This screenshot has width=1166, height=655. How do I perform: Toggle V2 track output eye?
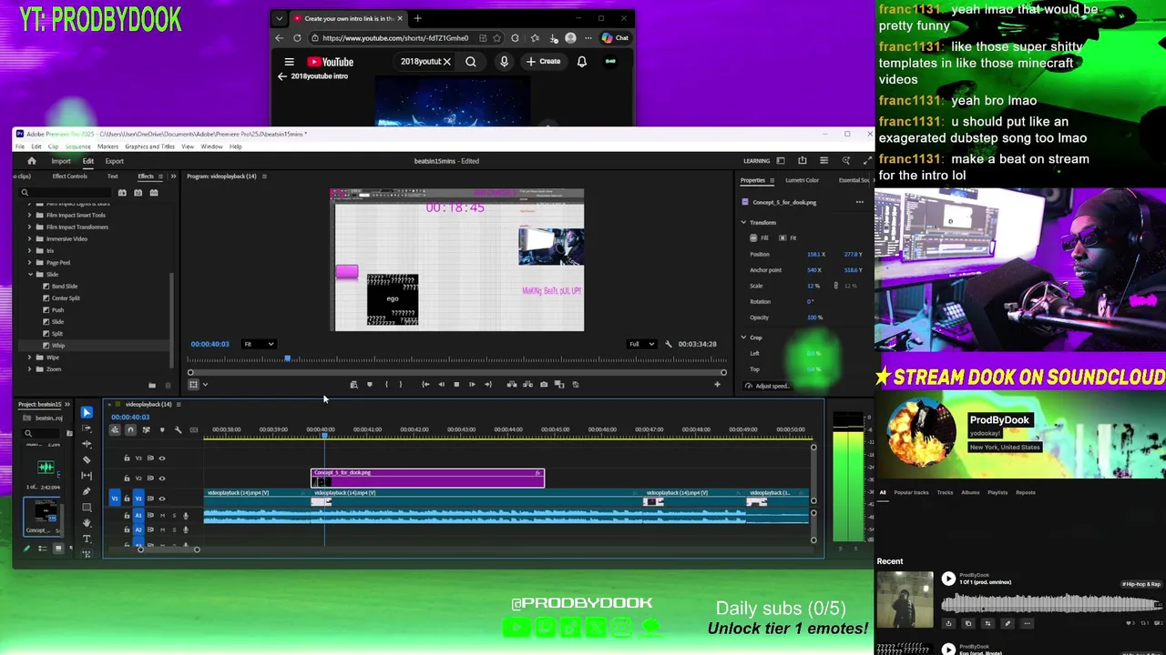pos(162,478)
